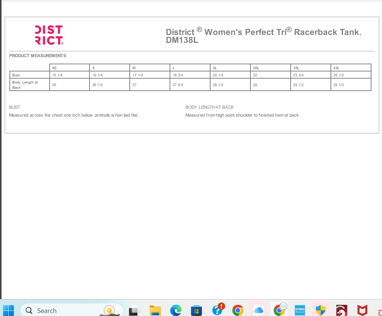
Task: Launch File Explorer from the taskbar
Action: (x=155, y=310)
